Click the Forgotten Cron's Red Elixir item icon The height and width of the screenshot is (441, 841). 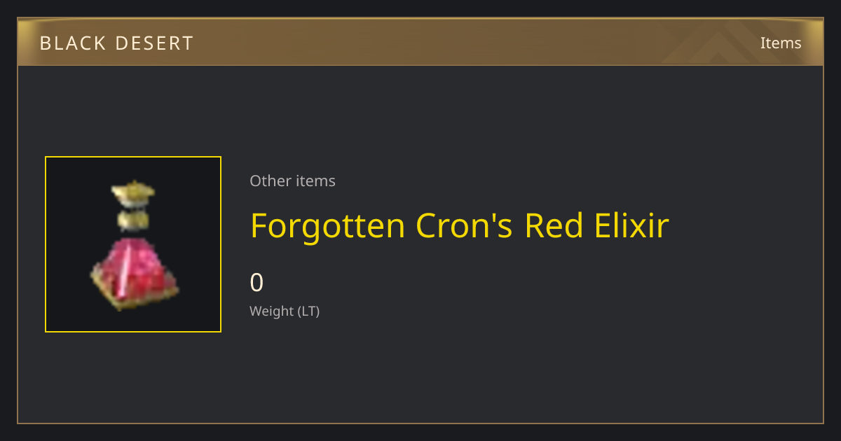(133, 244)
